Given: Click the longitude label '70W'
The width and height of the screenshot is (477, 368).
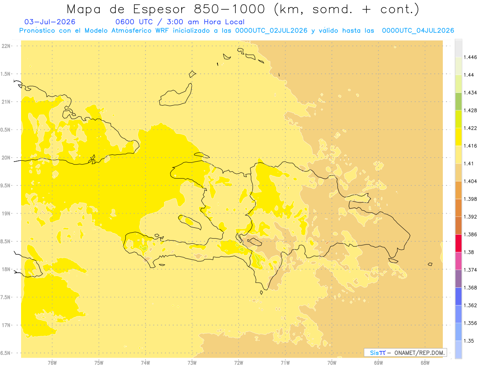Looking at the screenshot, I should 332,363.
